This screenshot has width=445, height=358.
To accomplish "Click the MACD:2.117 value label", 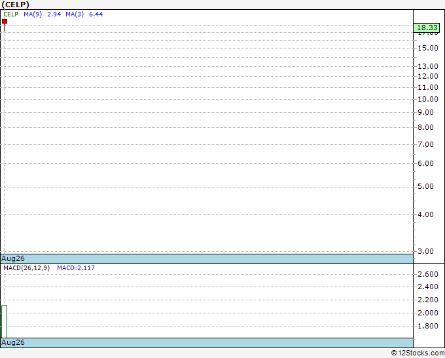I will [x=76, y=268].
